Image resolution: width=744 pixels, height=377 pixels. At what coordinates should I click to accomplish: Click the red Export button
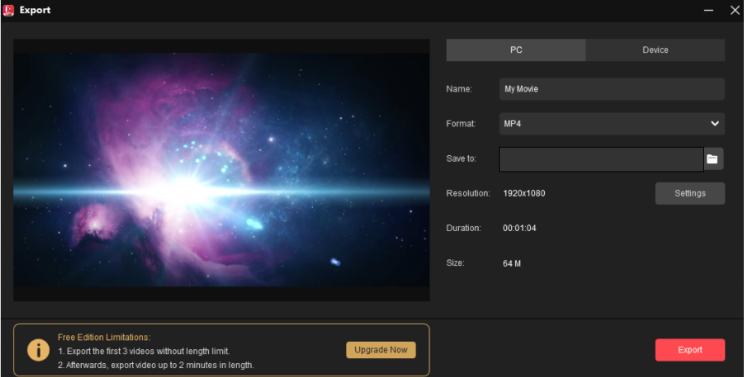coord(690,350)
